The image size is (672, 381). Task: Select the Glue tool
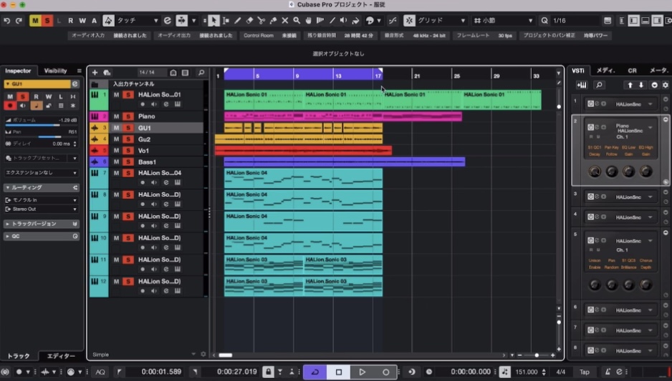pos(273,21)
